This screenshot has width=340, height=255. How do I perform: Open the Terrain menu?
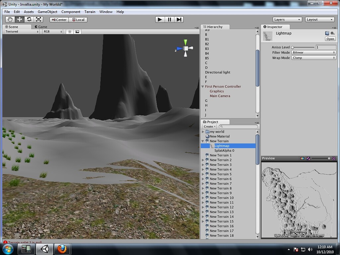(90, 12)
